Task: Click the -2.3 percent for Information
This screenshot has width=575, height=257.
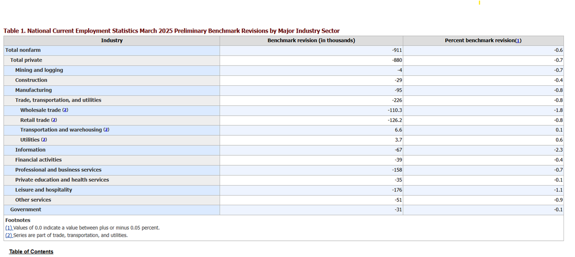Action: coord(558,150)
